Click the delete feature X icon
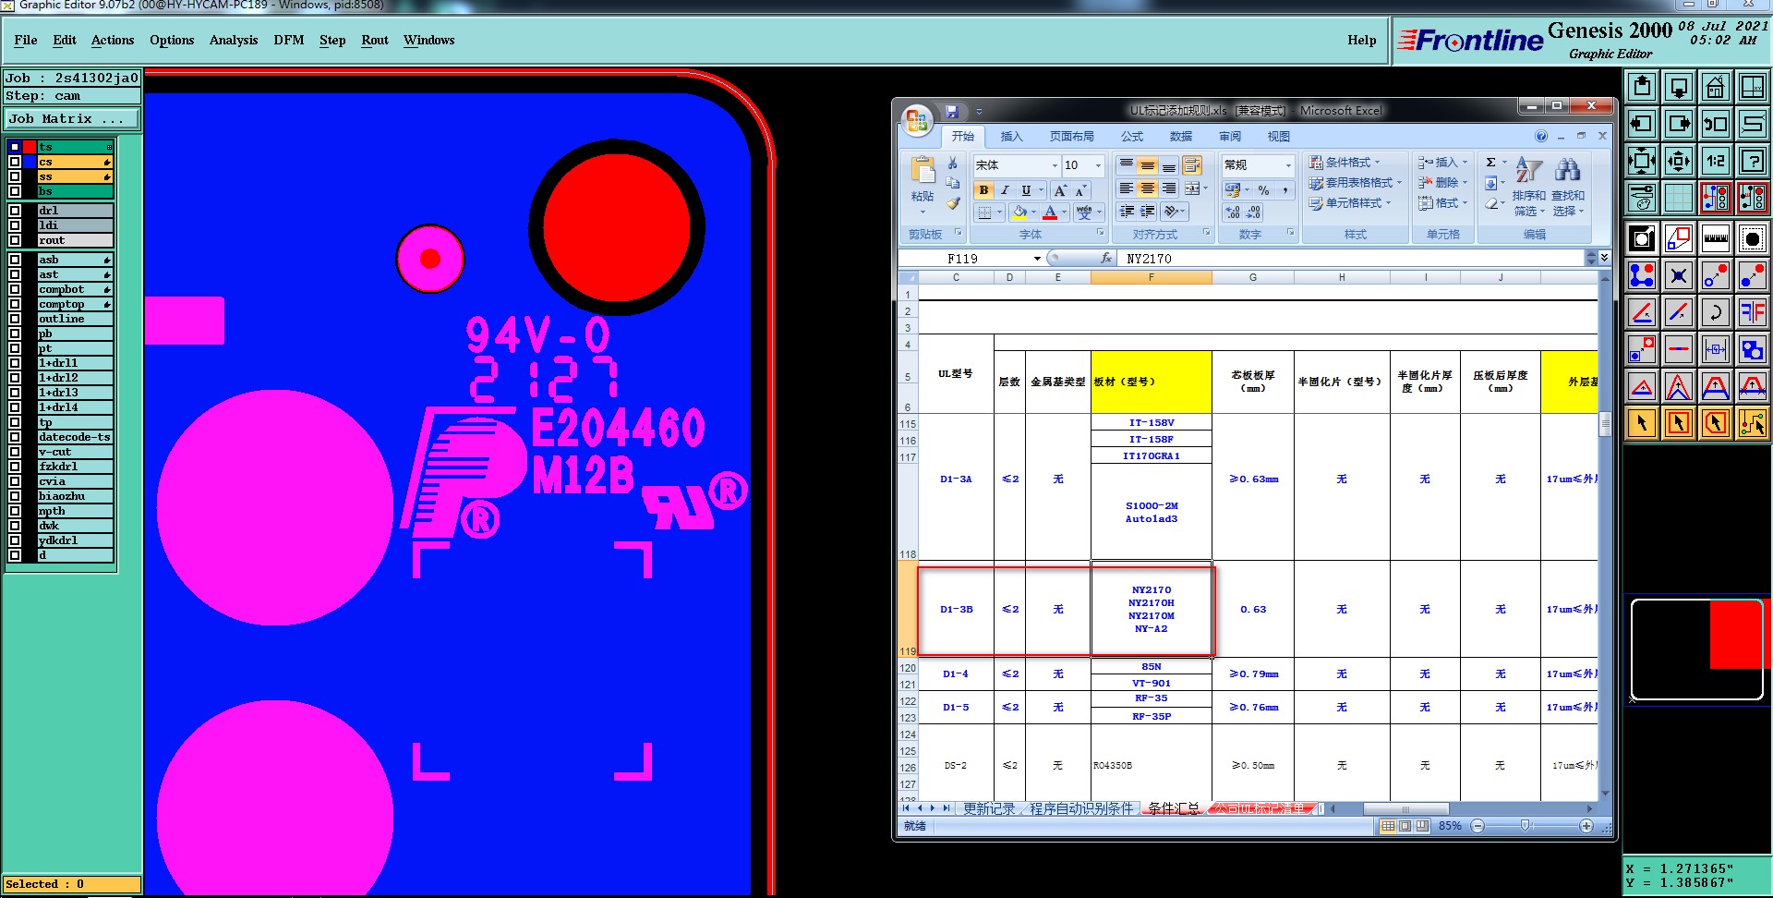Screen dimensions: 1773x898 click(1678, 275)
